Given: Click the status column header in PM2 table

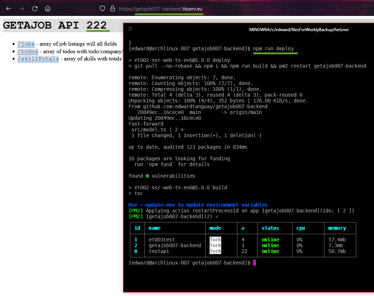Looking at the screenshot, I should [270, 228].
